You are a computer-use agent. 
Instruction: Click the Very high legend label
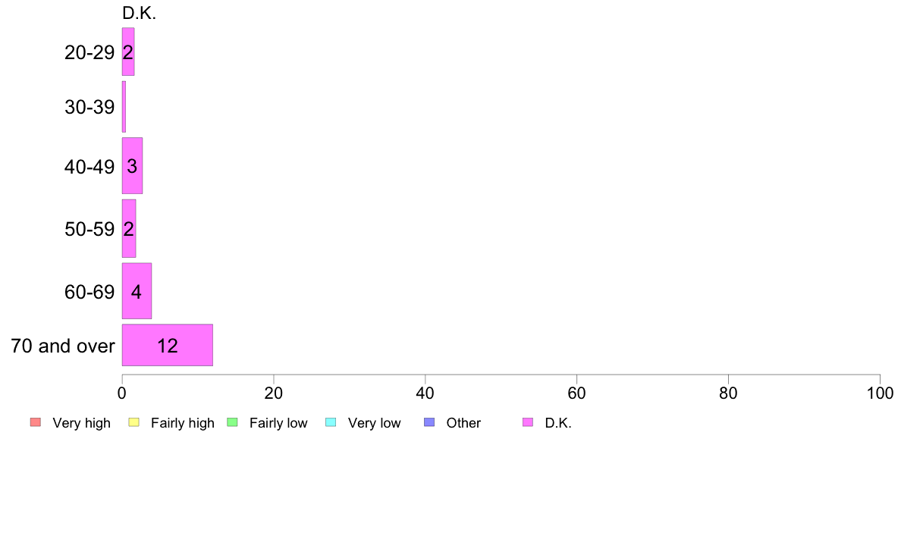[x=81, y=423]
